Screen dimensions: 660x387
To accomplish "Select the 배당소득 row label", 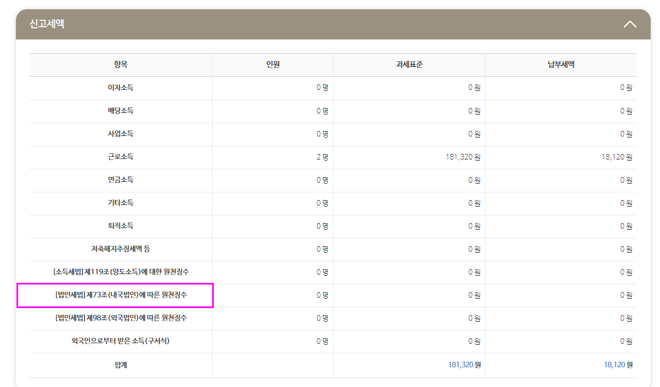I will point(121,111).
